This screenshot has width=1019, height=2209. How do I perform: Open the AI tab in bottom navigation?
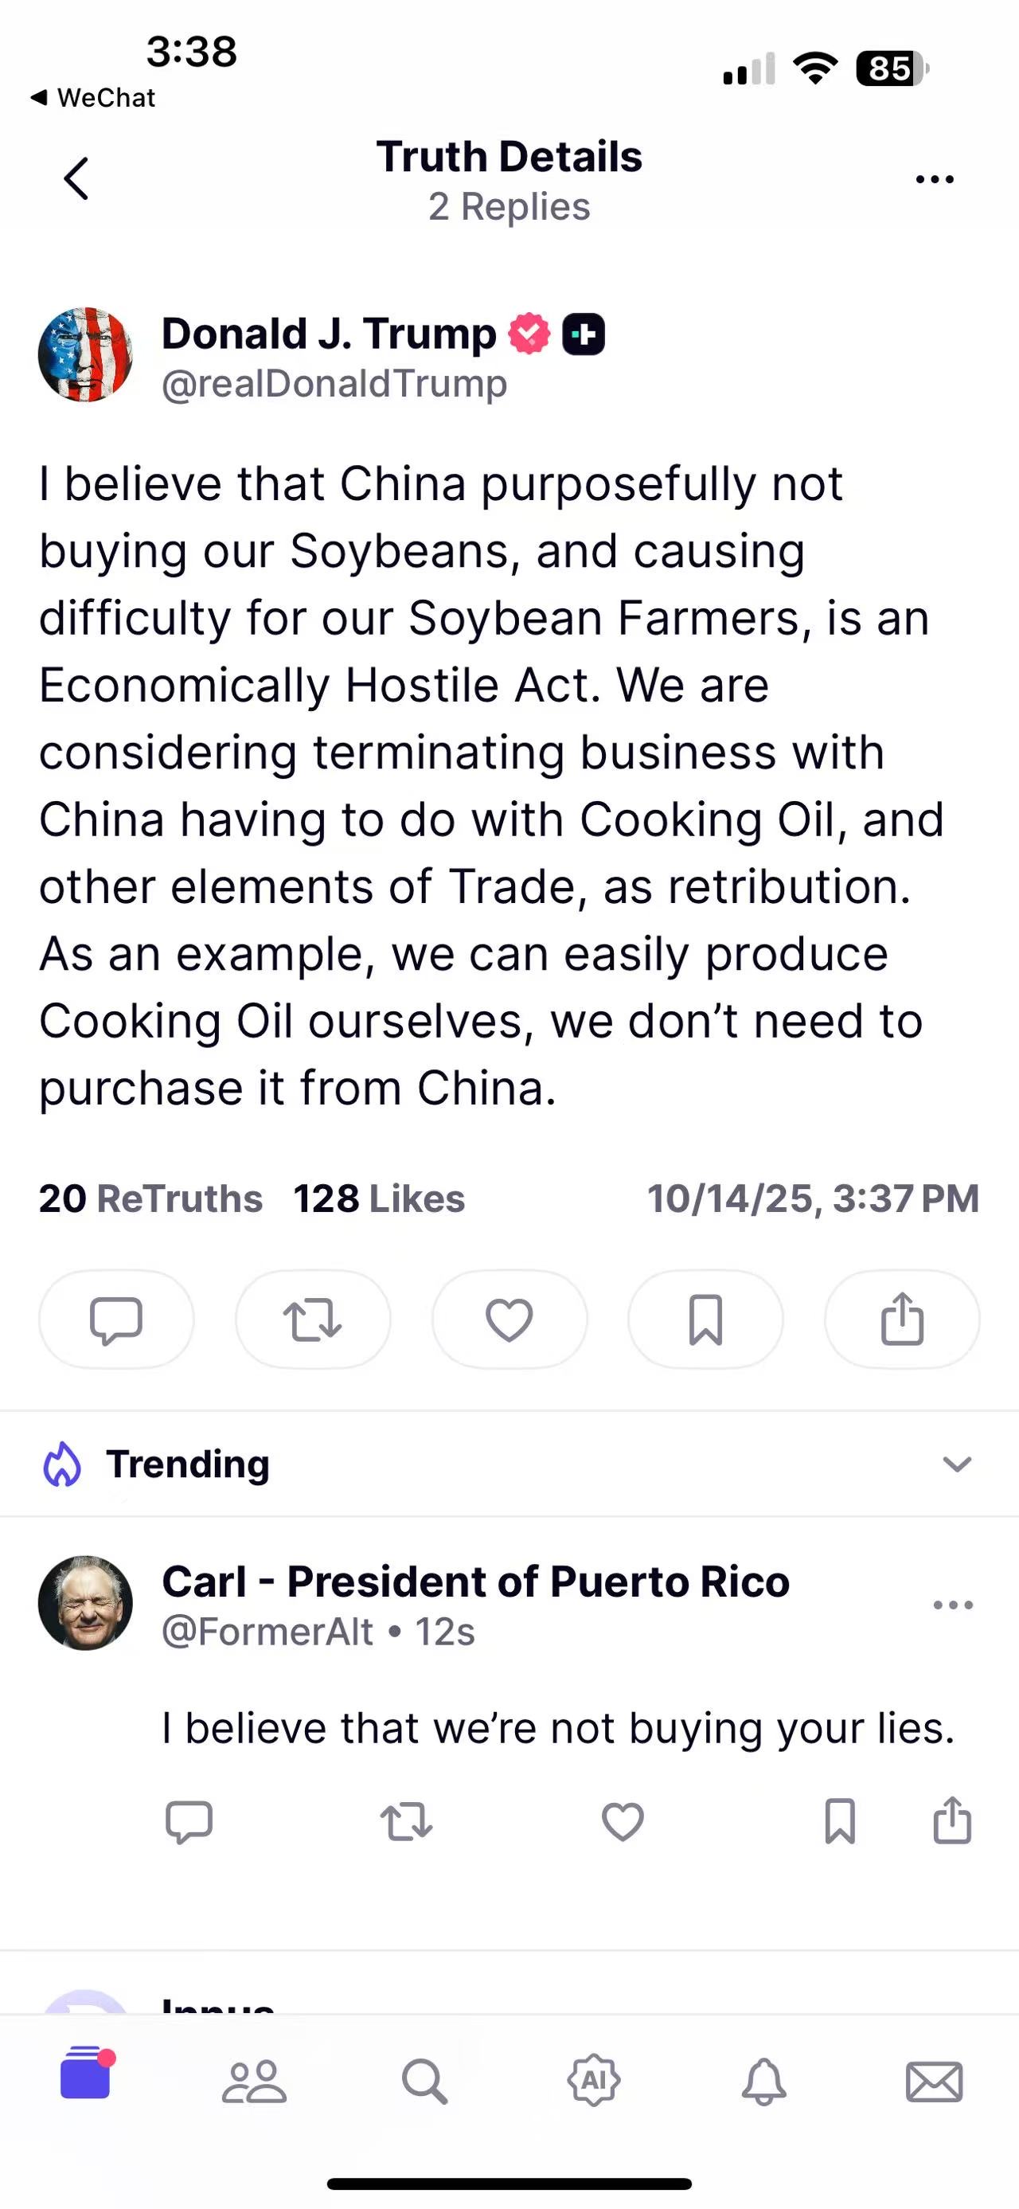pos(594,2080)
